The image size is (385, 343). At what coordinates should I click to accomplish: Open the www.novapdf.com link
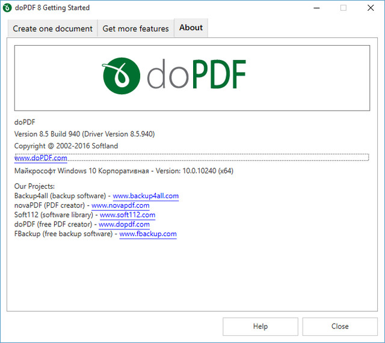click(x=120, y=205)
